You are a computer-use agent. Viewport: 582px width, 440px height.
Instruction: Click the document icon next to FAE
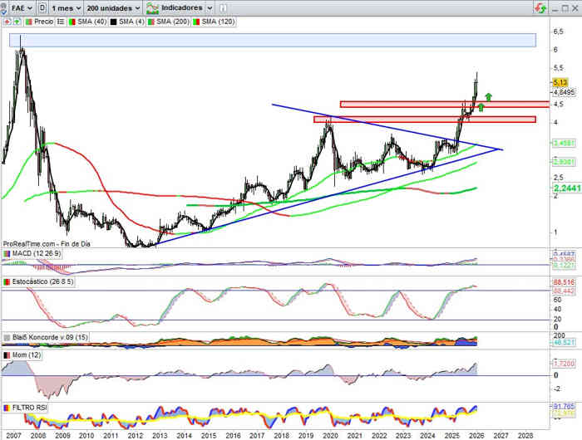pyautogui.click(x=42, y=7)
